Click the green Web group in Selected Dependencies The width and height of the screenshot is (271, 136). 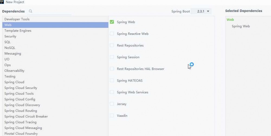pyautogui.click(x=230, y=20)
